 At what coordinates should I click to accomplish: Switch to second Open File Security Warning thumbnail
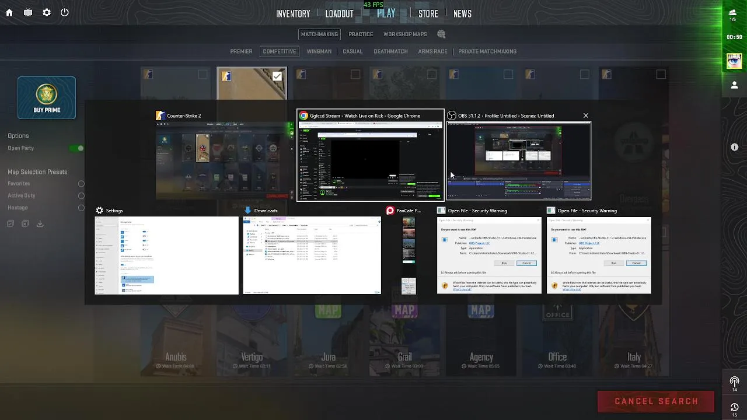click(x=599, y=256)
